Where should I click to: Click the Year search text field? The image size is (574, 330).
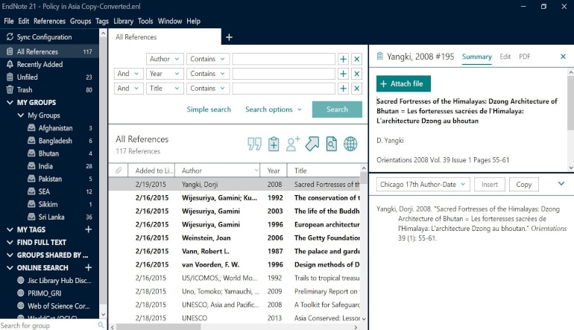point(284,74)
